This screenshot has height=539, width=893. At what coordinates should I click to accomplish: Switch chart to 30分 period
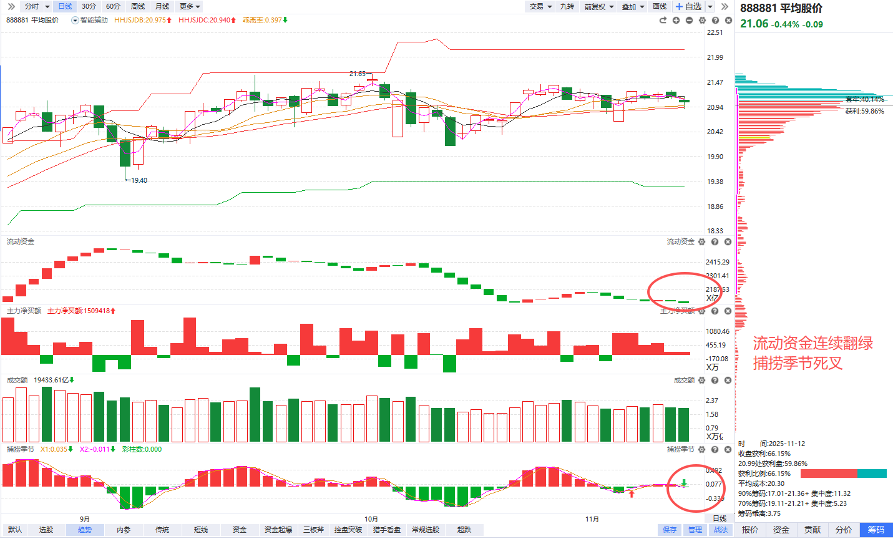pyautogui.click(x=89, y=6)
